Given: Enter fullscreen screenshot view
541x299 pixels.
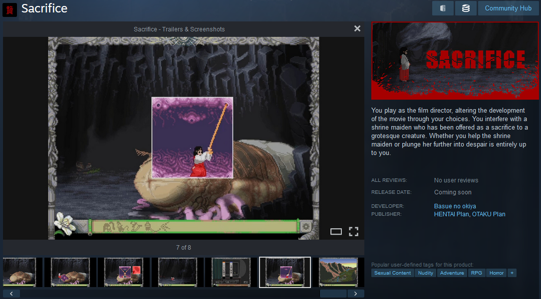Looking at the screenshot, I should pos(353,232).
